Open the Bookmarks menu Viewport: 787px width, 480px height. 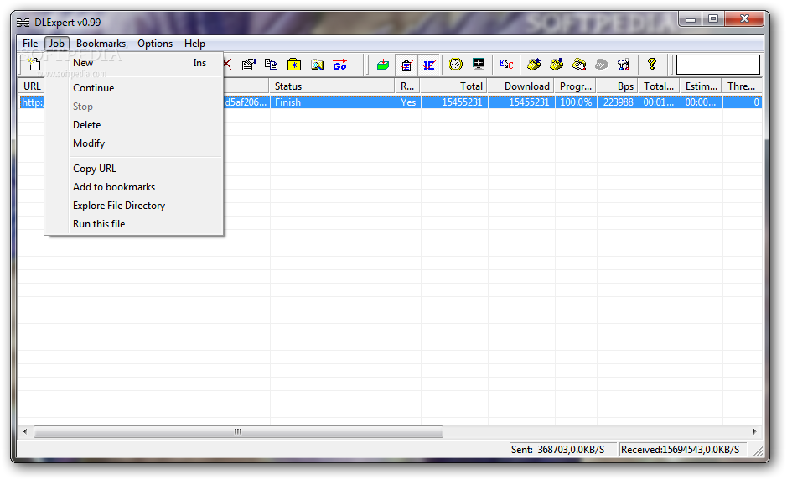tap(101, 44)
